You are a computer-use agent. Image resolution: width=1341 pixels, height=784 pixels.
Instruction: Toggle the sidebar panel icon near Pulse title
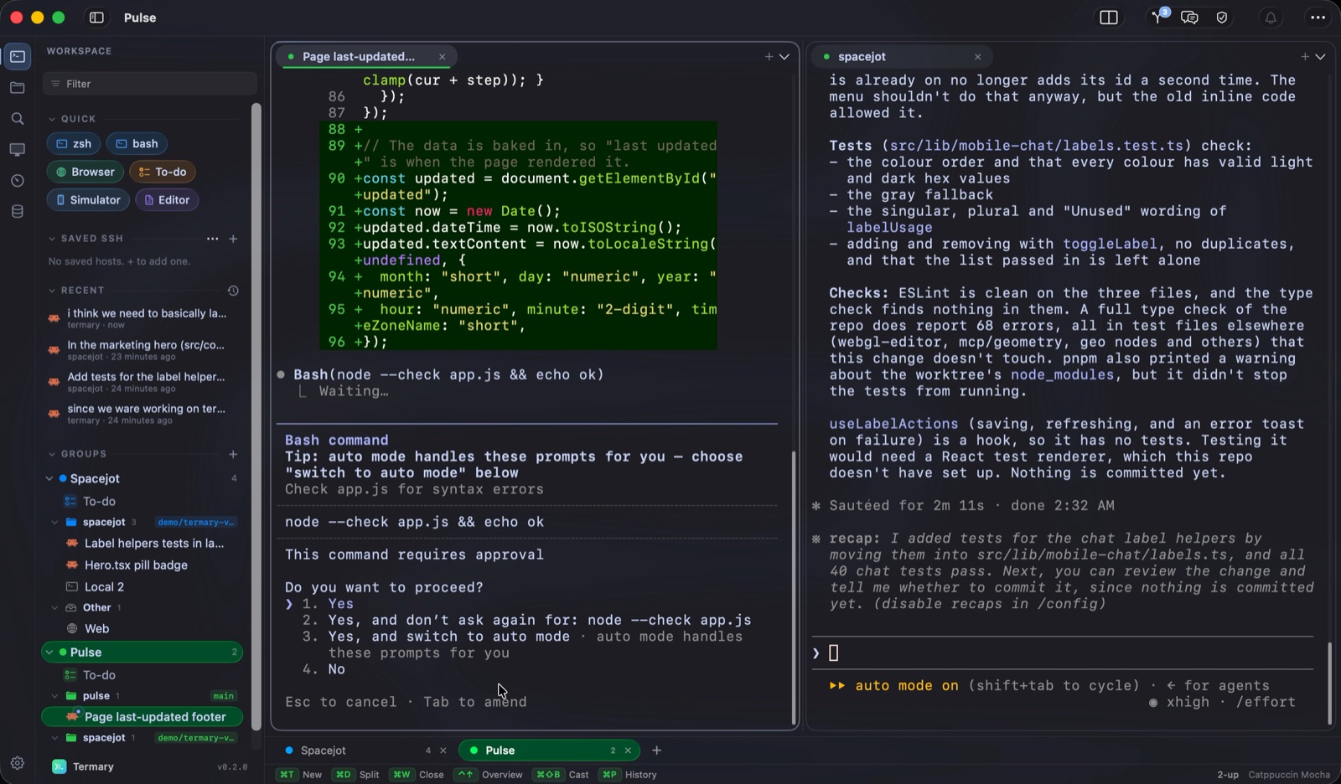[x=96, y=18]
